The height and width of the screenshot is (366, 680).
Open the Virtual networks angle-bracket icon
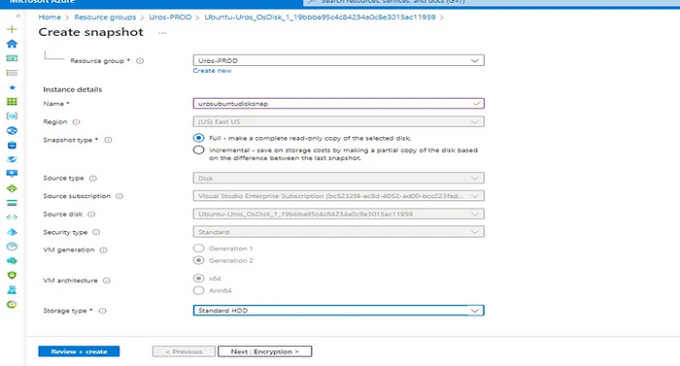[12, 217]
